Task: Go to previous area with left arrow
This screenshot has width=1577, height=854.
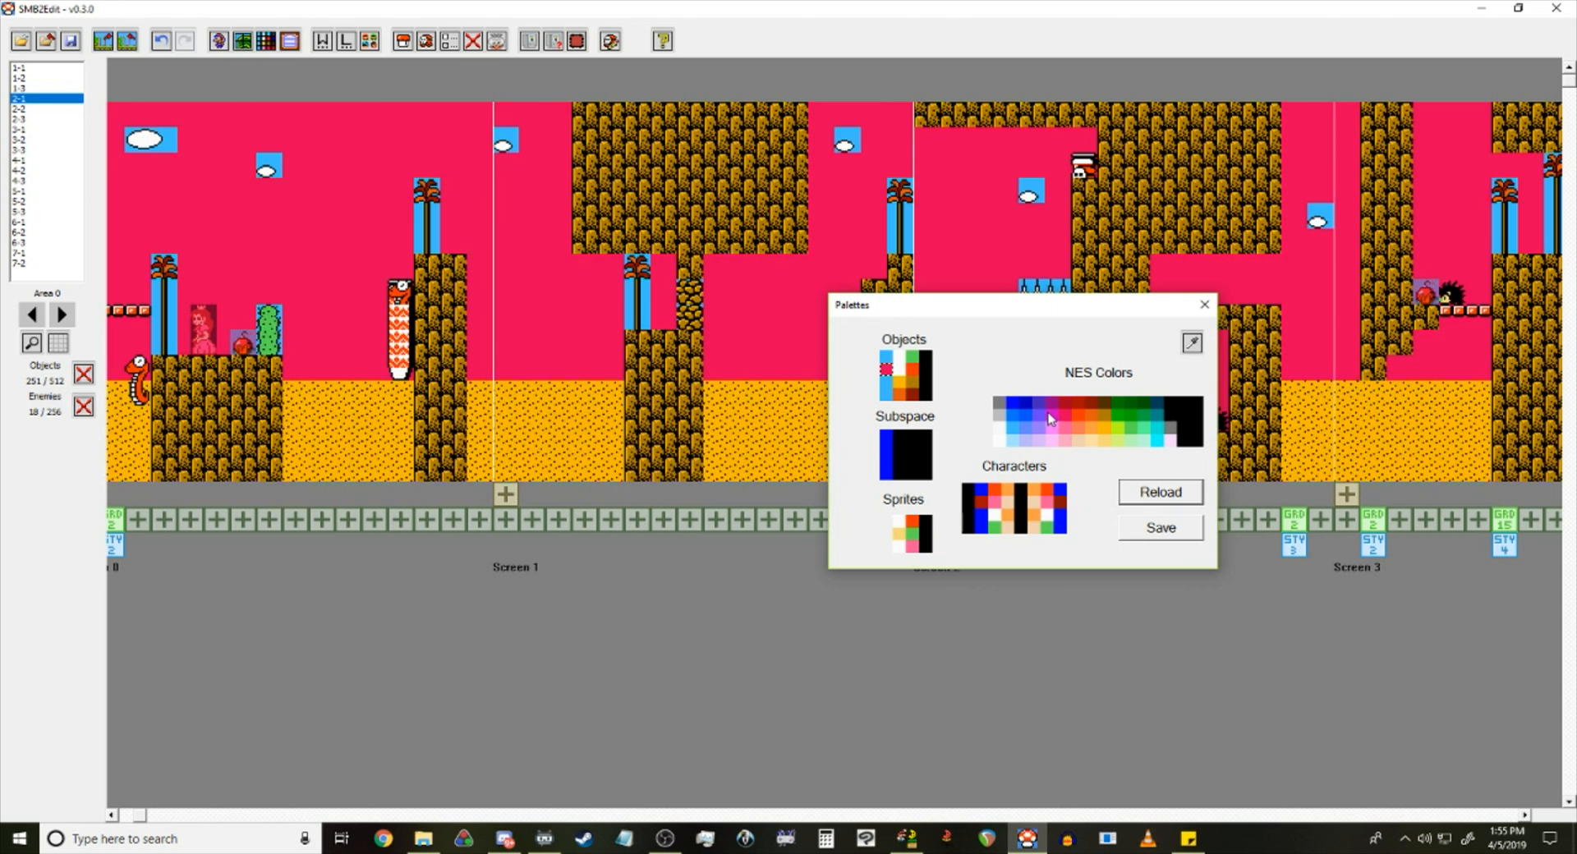Action: click(32, 315)
